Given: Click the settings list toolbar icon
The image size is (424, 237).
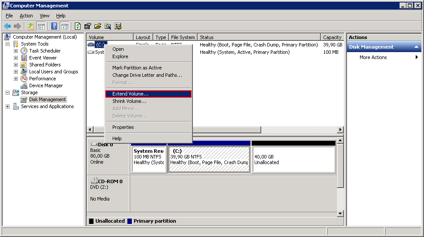Looking at the screenshot, I should pos(118,26).
